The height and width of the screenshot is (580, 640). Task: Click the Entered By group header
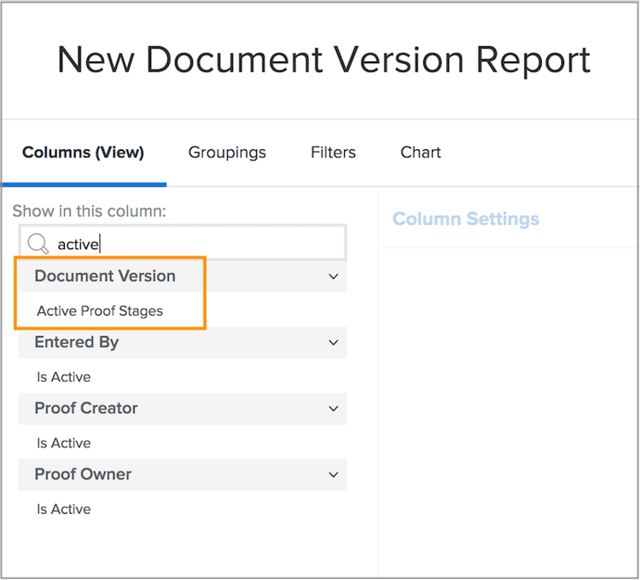click(77, 343)
